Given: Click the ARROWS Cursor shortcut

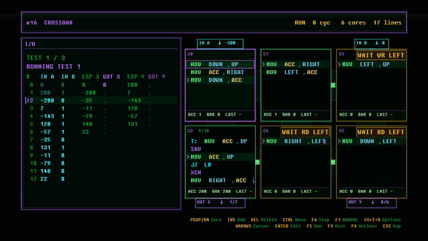Looking at the screenshot, I should point(252,226).
